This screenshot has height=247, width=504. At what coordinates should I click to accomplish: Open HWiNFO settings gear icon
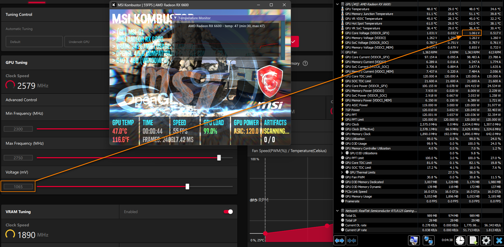pyautogui.click(x=486, y=240)
